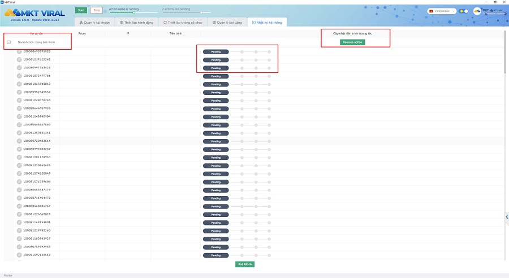Viewport: 509px width, 278px height.
Task: Click the 2 actions are pending progress bar
Action: click(x=186, y=12)
